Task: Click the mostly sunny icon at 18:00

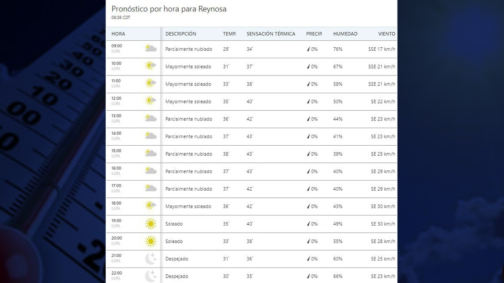Action: point(151,205)
